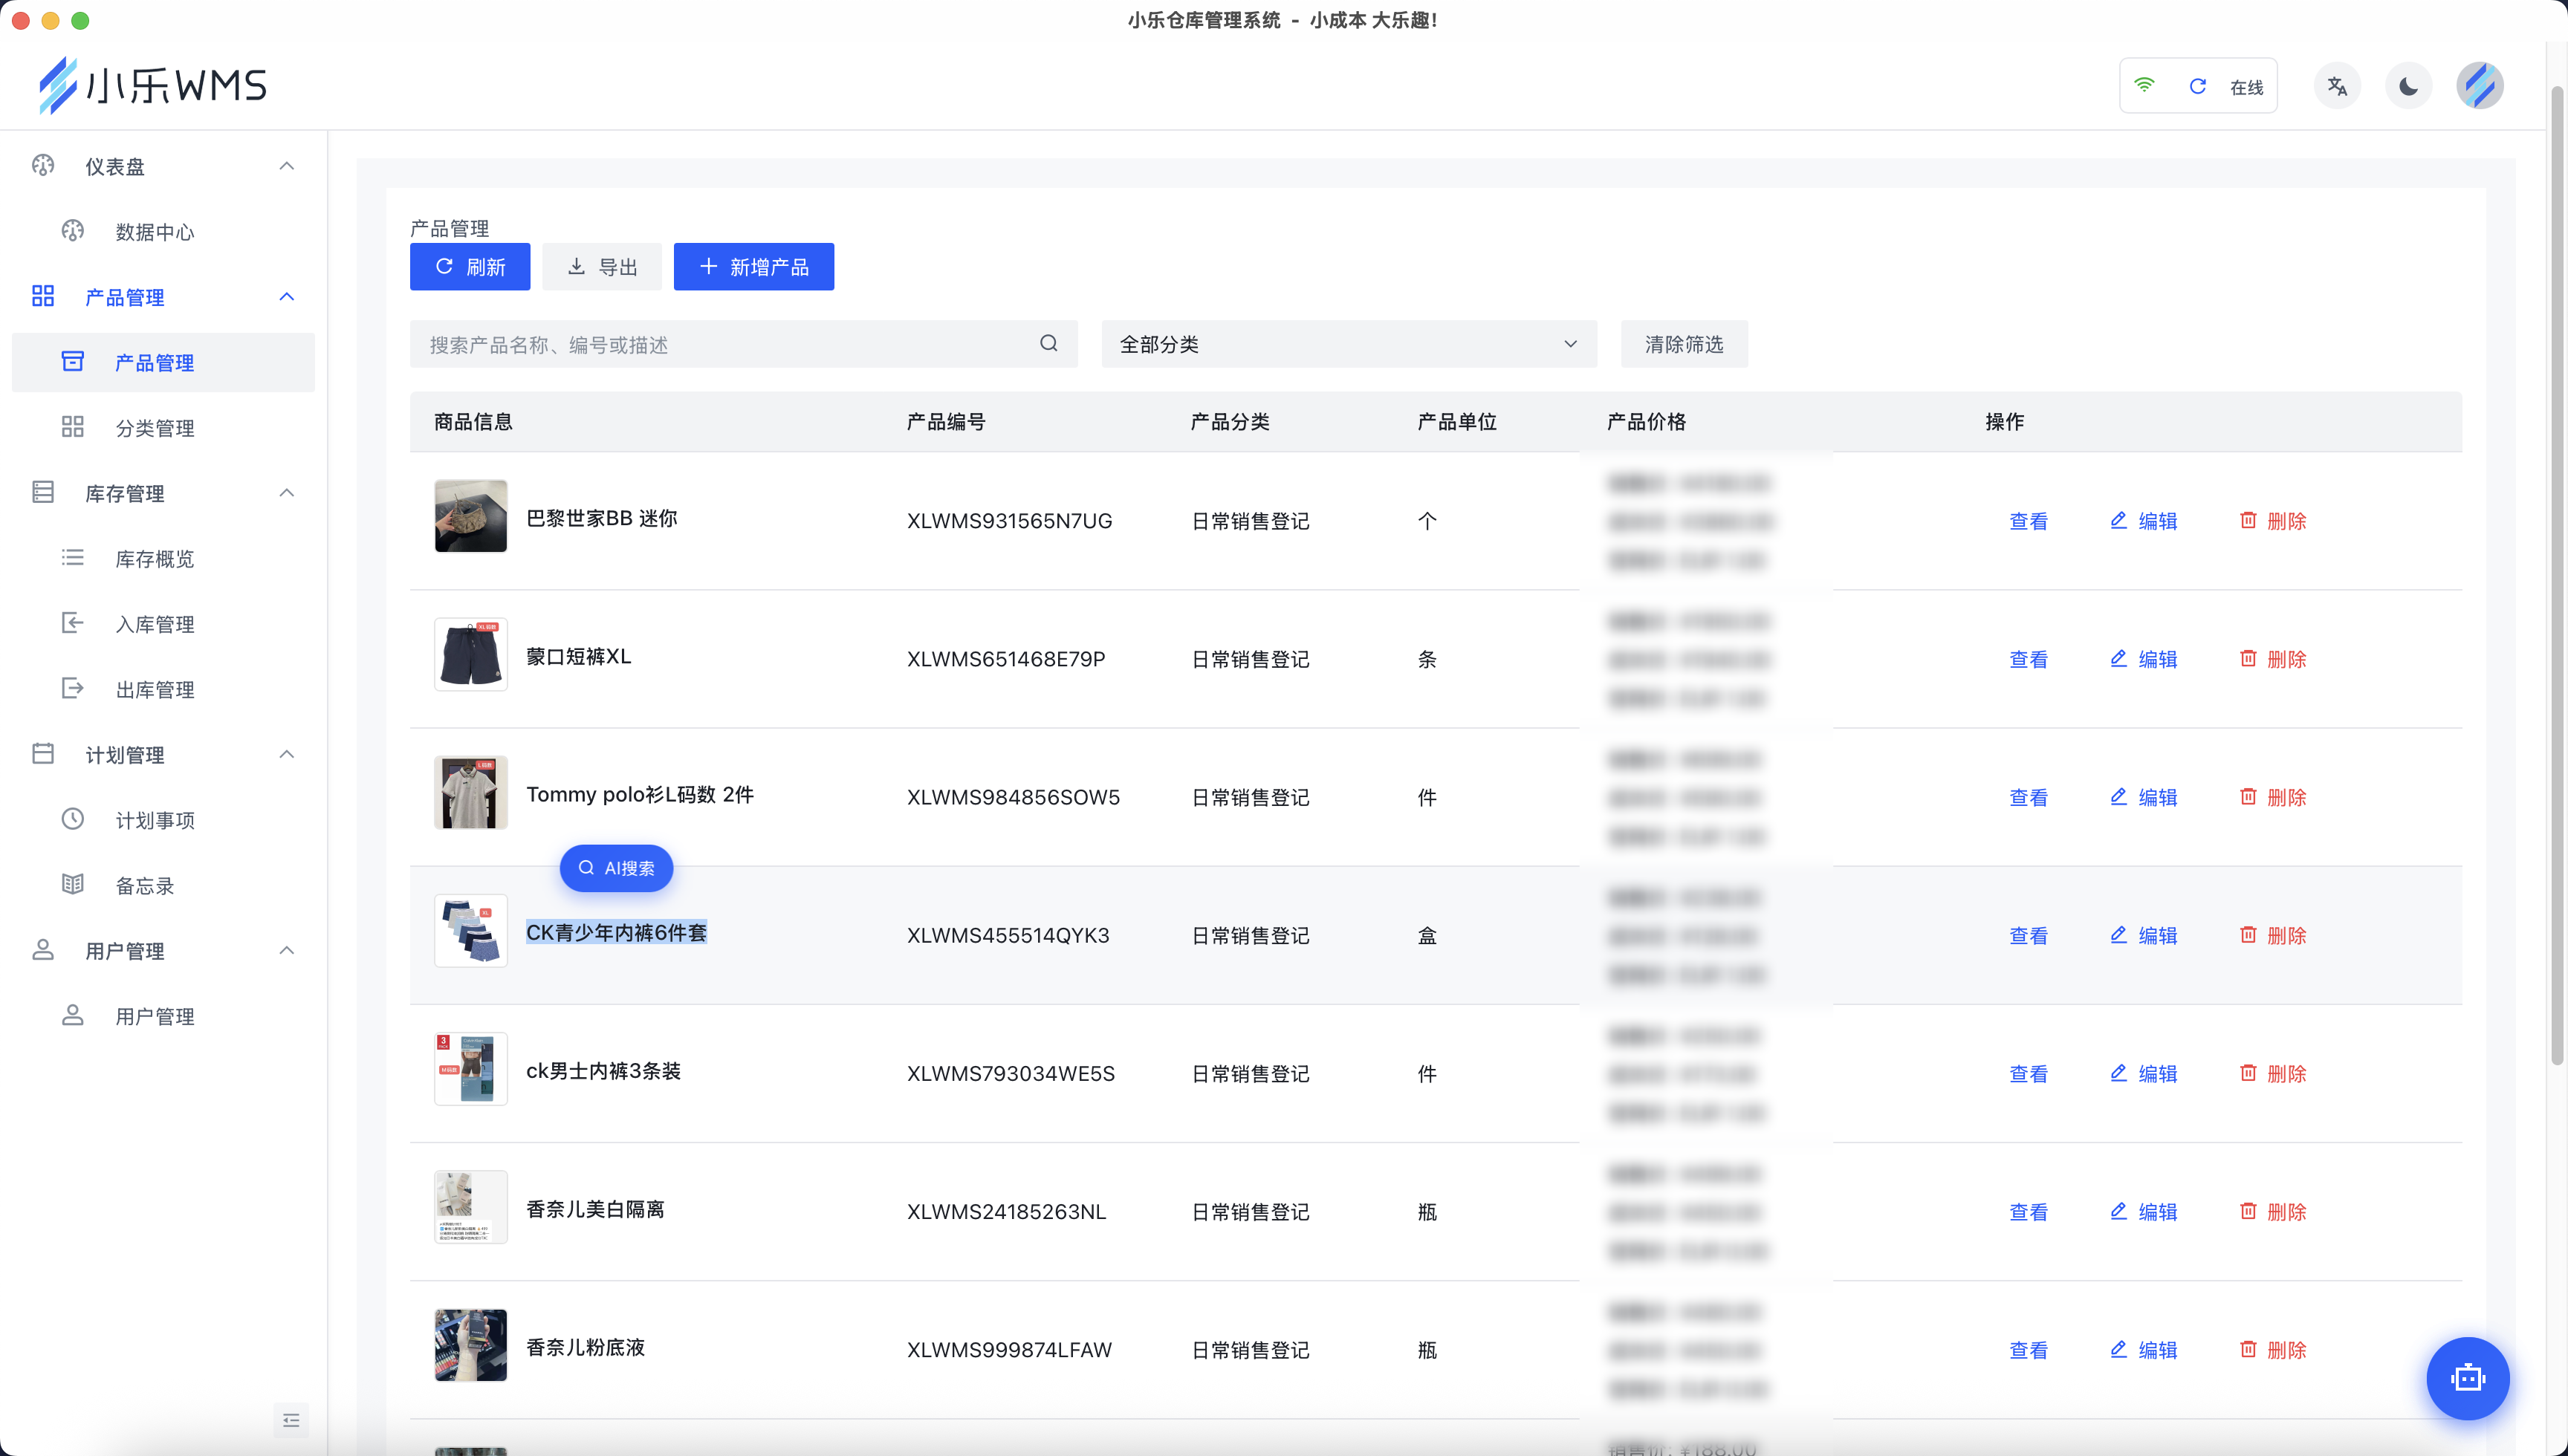Open the Tommy polo衫 product thumbnail
The image size is (2568, 1456).
click(470, 793)
